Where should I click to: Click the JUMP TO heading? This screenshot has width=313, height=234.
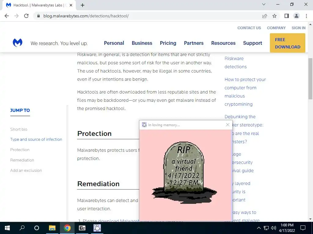(20, 110)
